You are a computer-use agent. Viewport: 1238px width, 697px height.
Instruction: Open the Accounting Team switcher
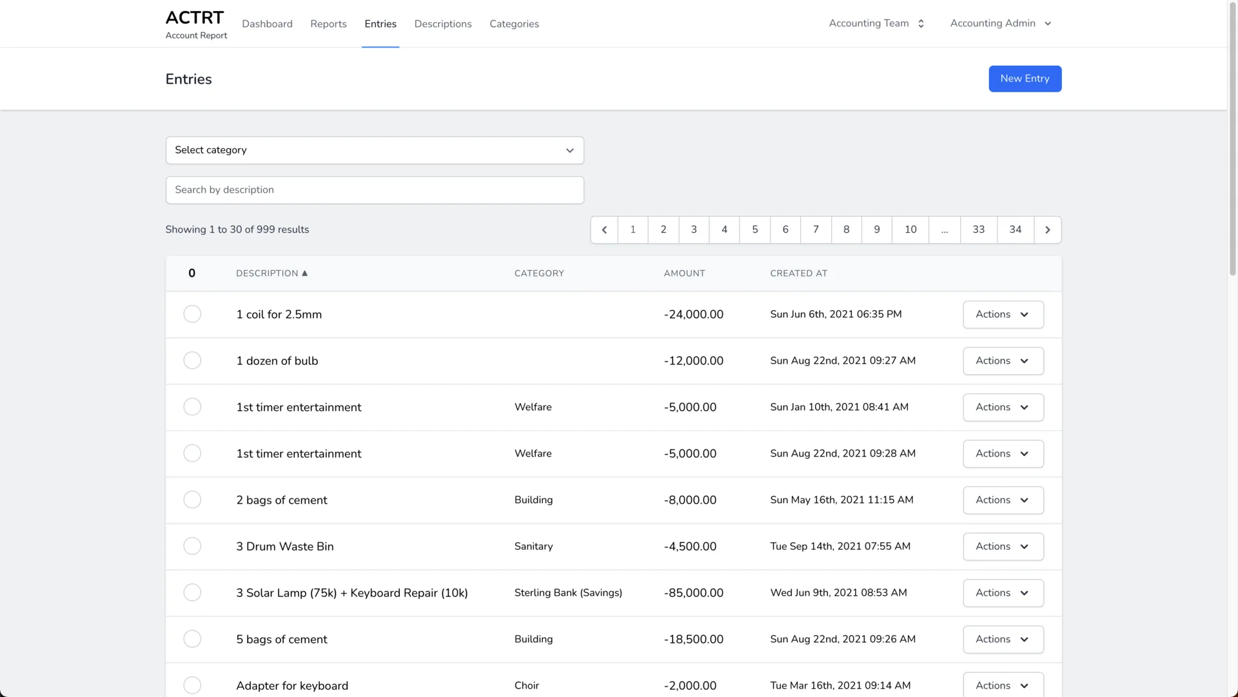coord(876,23)
